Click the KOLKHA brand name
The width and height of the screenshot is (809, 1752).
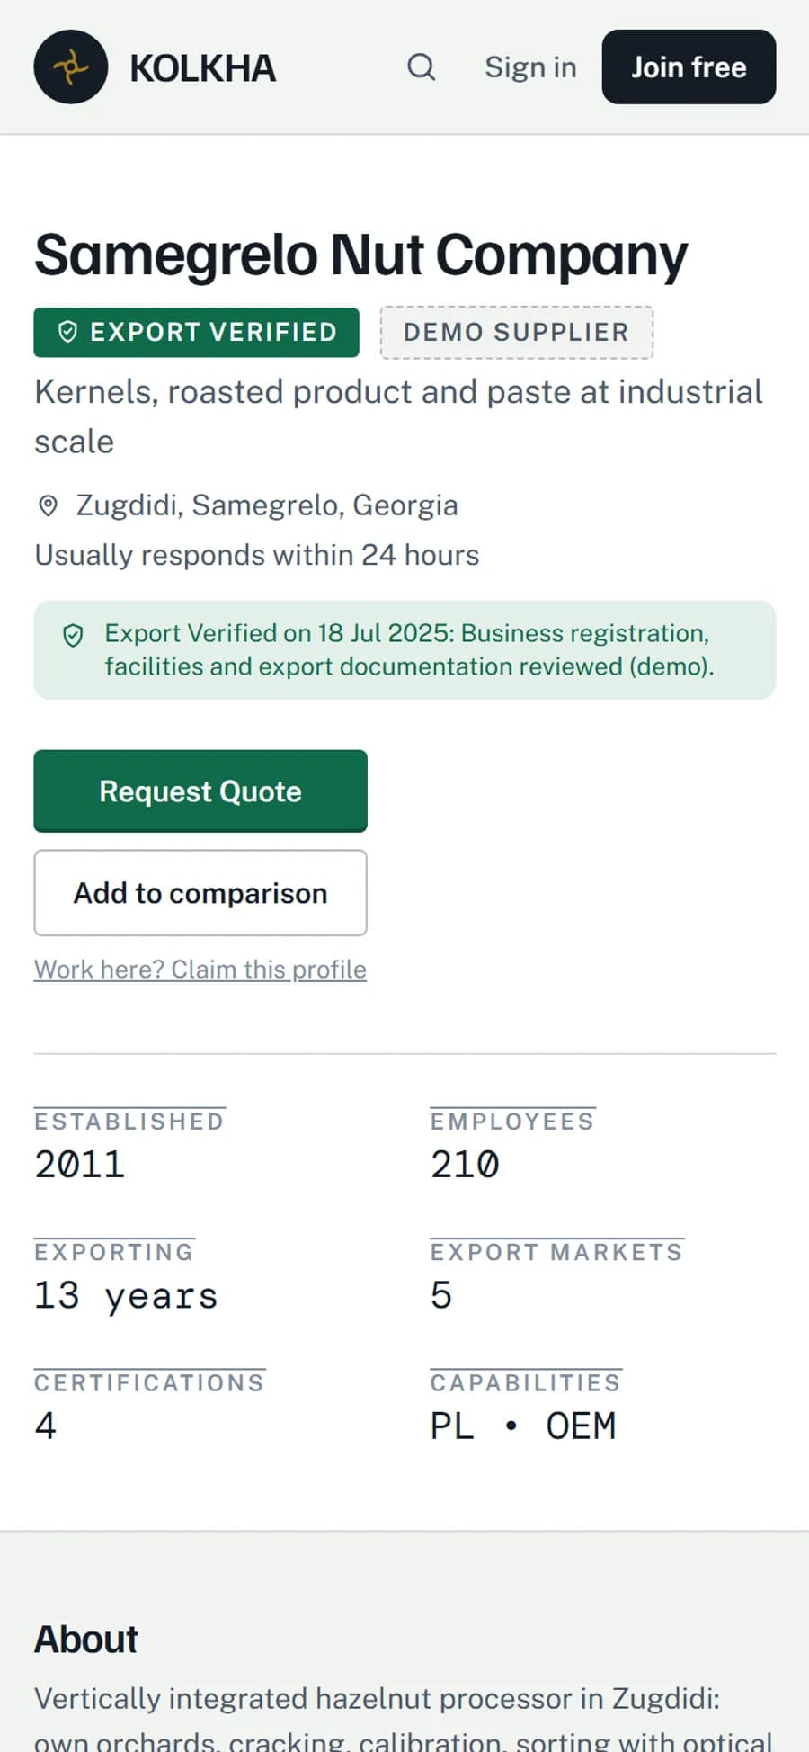(202, 68)
